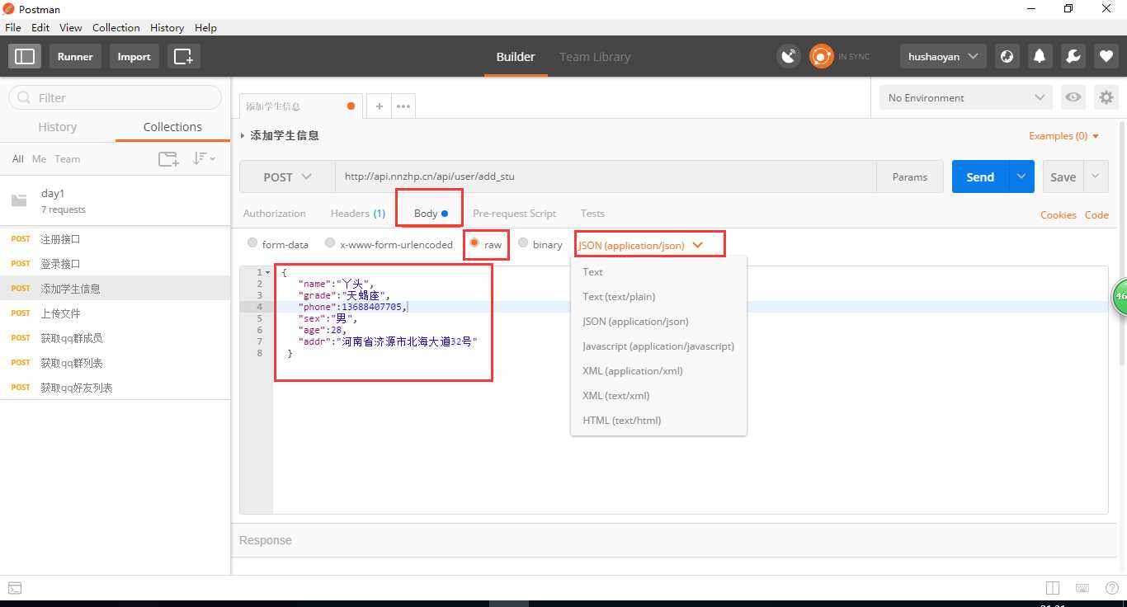1127x607 pixels.
Task: Open the POST method dropdown
Action: [287, 176]
